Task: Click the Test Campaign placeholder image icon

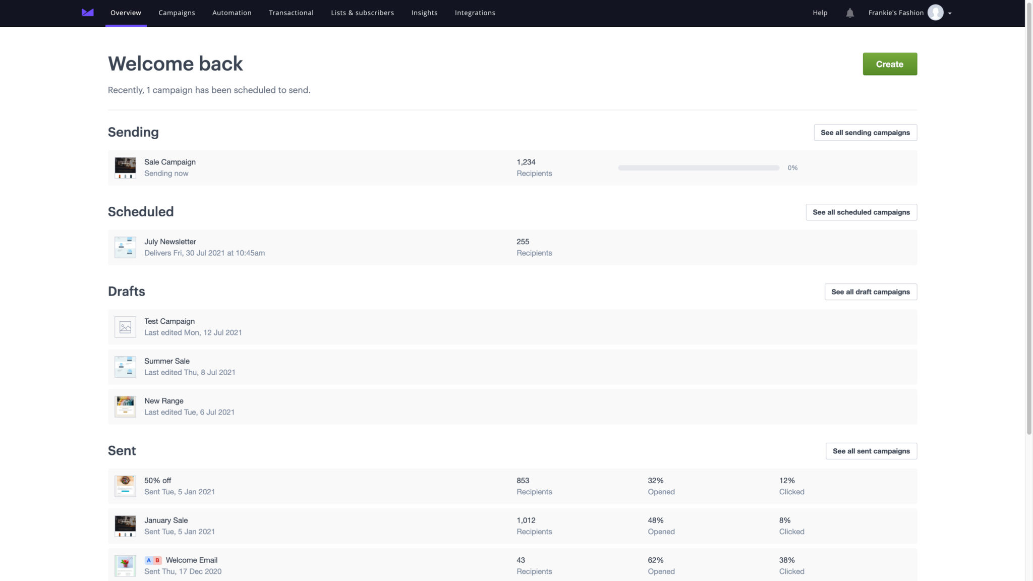Action: (x=125, y=327)
